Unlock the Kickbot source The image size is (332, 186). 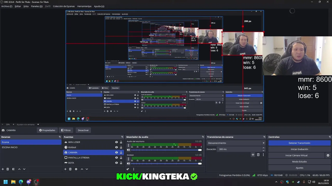121,147
